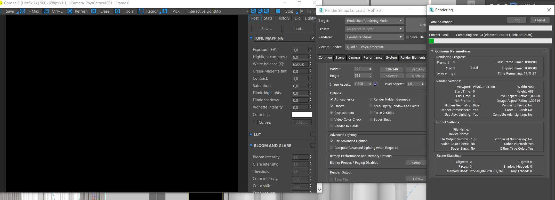Open the Render Elements tab
The image size is (555, 200).
pos(413,58)
